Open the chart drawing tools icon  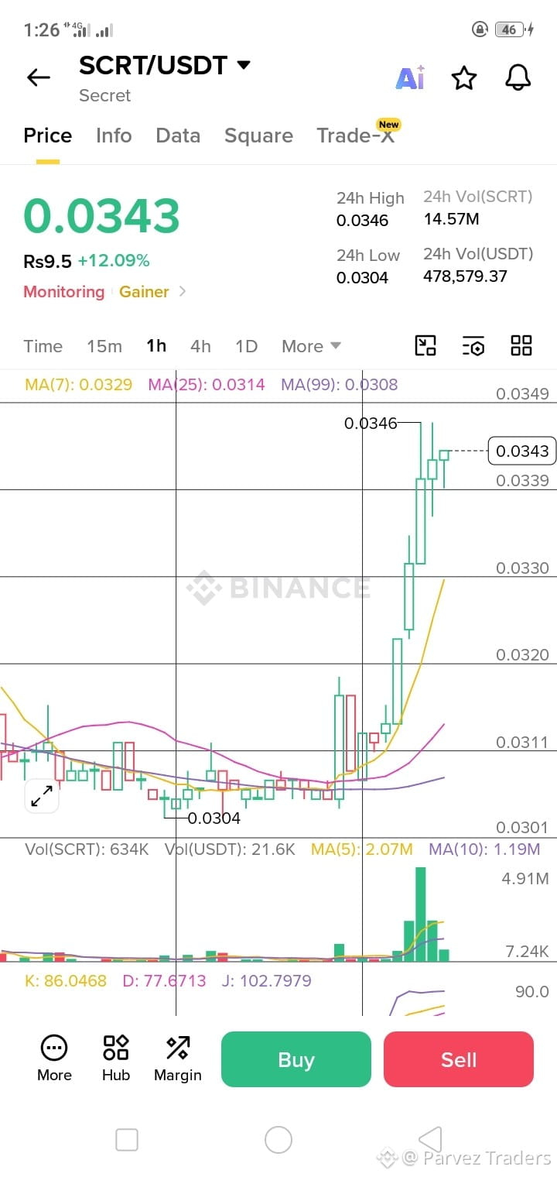(425, 345)
